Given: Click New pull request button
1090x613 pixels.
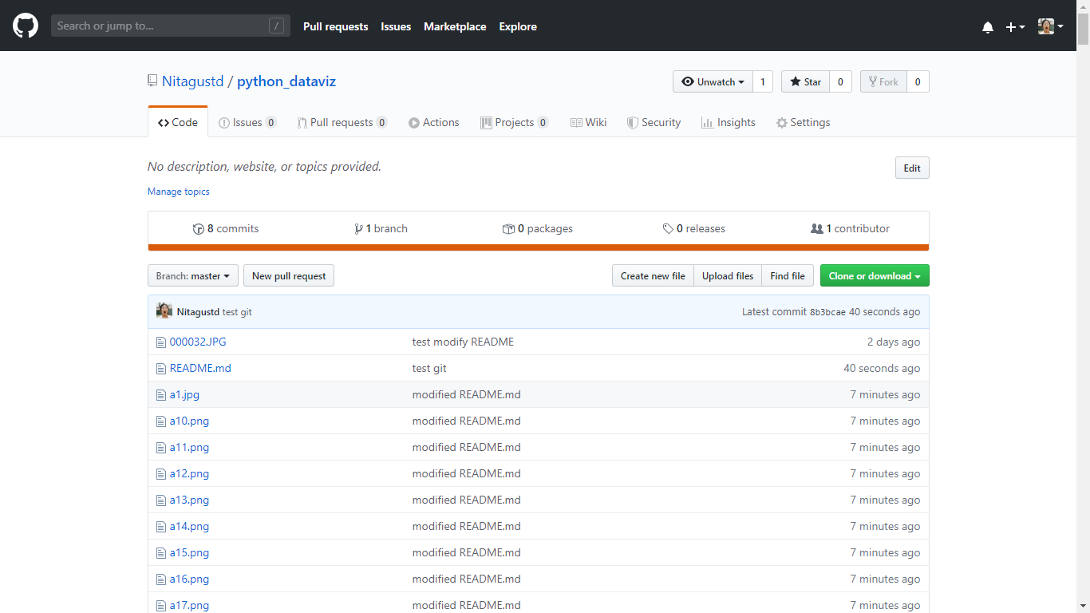Looking at the screenshot, I should click(289, 275).
